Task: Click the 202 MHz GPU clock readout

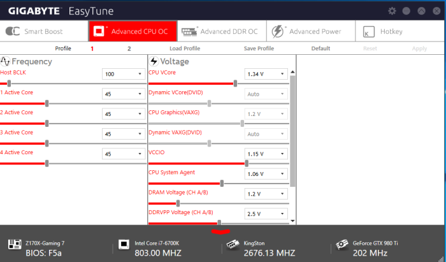Action: pos(370,253)
